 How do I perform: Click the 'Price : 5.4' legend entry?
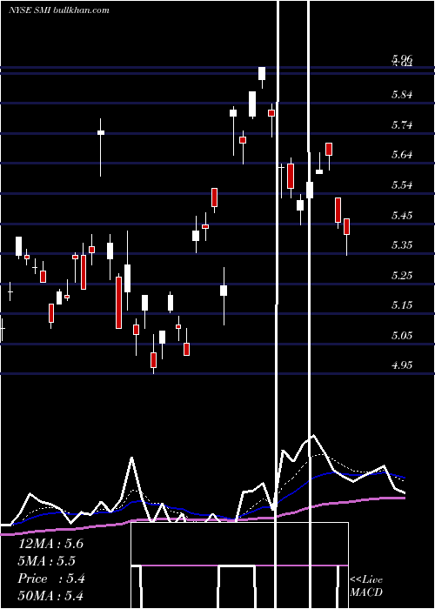point(50,579)
